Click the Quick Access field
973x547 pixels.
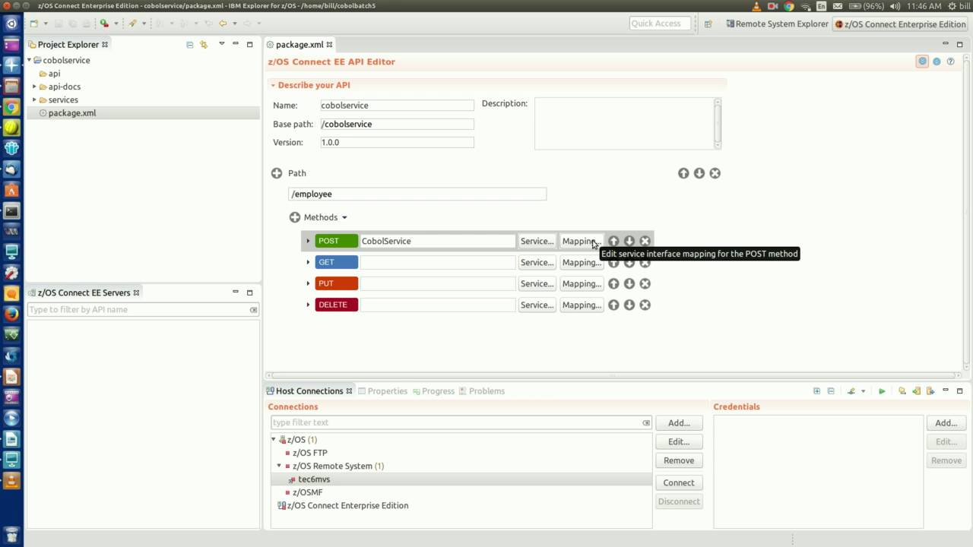[x=660, y=24]
